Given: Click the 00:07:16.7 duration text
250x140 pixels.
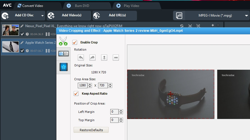Looking at the screenshot, I should point(37,51).
